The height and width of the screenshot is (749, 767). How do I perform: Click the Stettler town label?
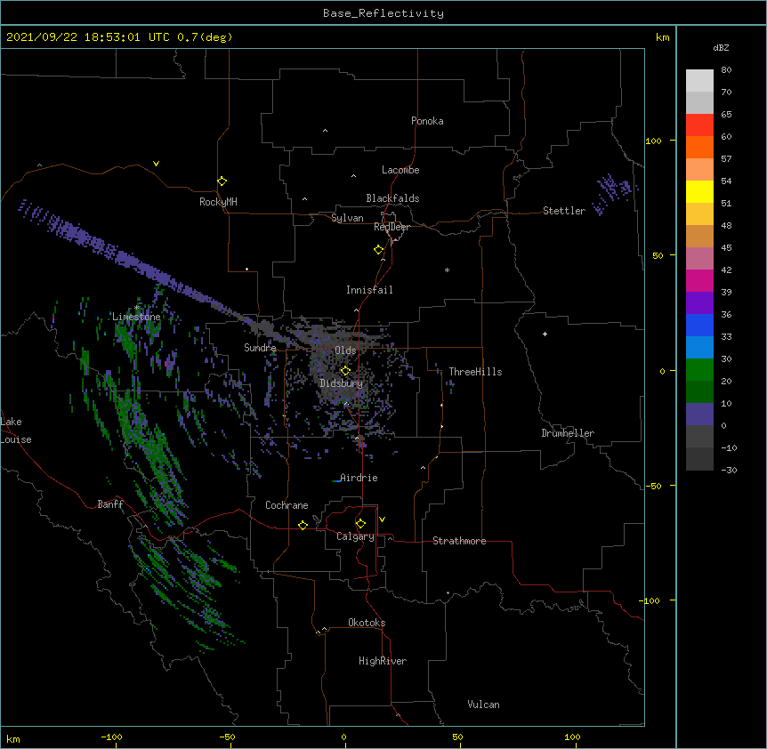(x=564, y=211)
